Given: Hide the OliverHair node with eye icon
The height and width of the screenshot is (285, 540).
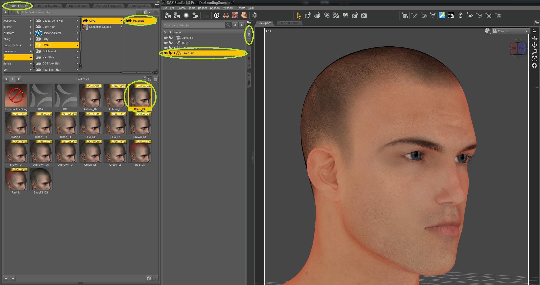Looking at the screenshot, I should 165,53.
